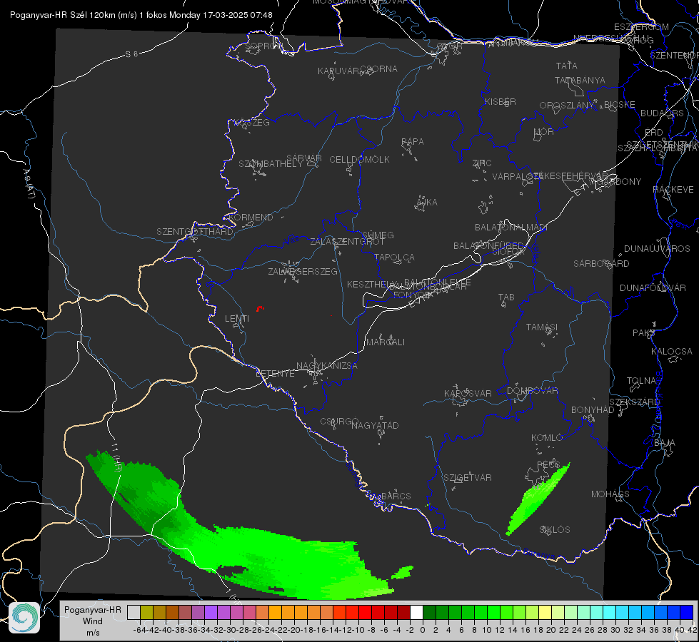Click the ZALAEGERSZEG city label
The width and height of the screenshot is (699, 642).
[x=303, y=271]
